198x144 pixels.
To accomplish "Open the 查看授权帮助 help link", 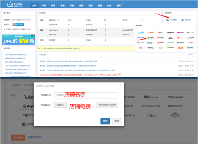I will coord(35,137).
